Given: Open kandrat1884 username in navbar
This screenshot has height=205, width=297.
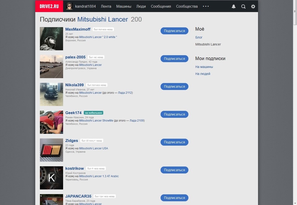Looking at the screenshot, I should click(x=85, y=6).
